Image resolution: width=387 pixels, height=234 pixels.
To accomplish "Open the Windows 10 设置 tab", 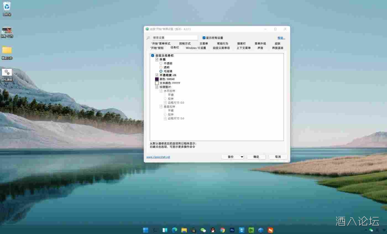I will (x=196, y=48).
